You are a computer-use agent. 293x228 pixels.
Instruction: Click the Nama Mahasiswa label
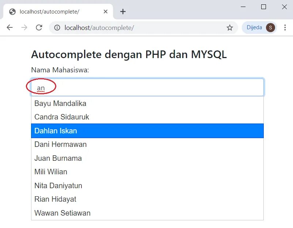(x=60, y=70)
